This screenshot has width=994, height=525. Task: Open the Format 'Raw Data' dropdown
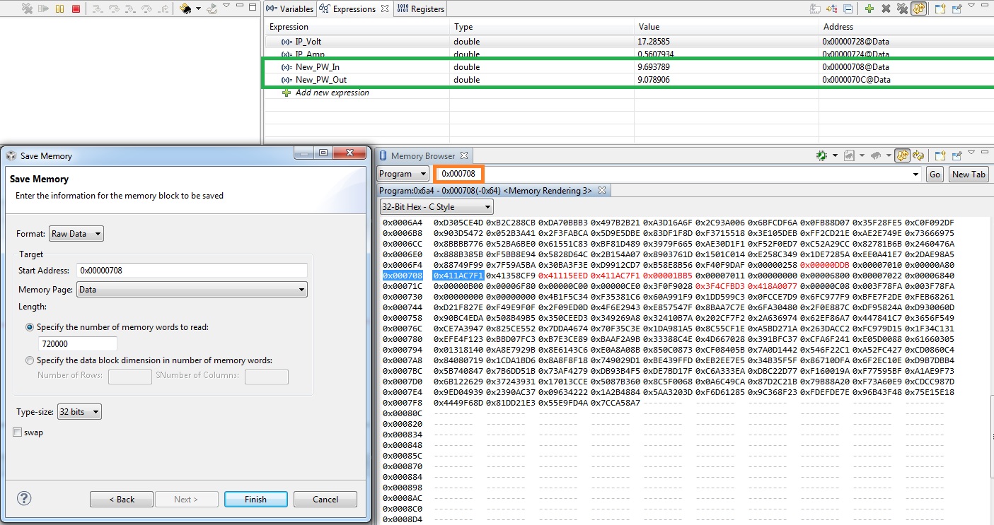[x=76, y=234]
